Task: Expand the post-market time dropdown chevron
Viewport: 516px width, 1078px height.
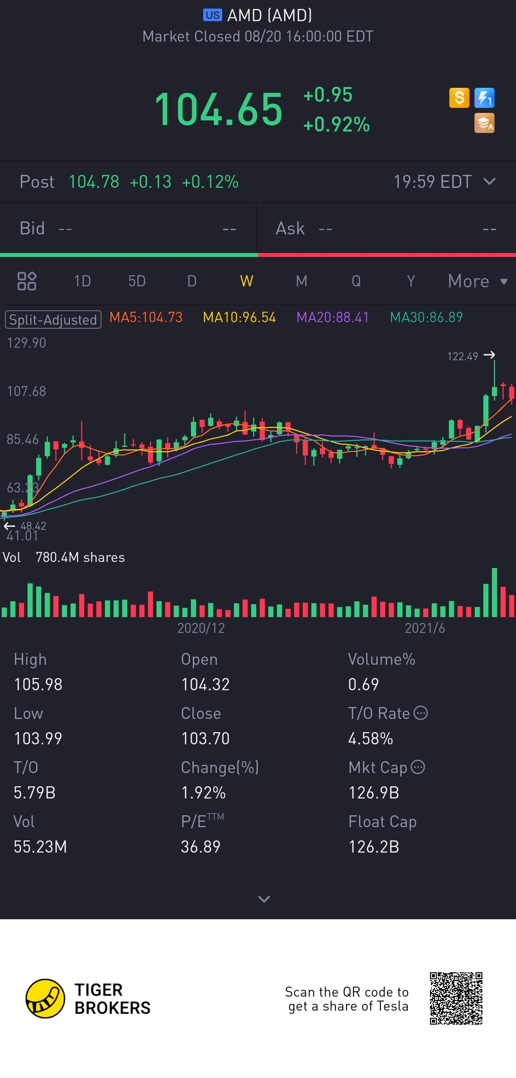Action: click(x=489, y=182)
